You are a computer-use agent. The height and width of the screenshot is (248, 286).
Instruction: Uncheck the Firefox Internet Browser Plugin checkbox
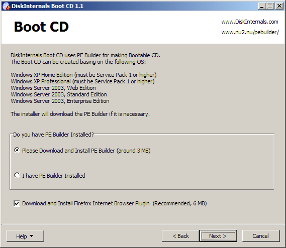(x=17, y=203)
